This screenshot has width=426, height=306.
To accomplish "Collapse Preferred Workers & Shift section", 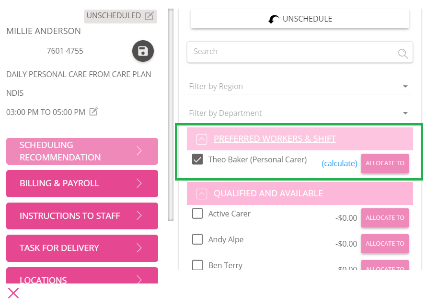I will coord(202,139).
